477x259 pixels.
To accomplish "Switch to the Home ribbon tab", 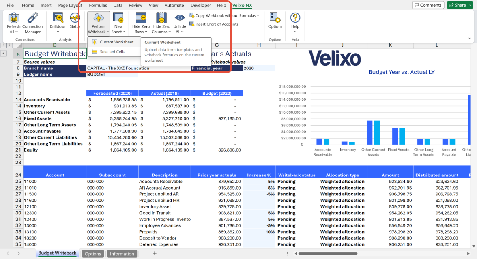I will (28, 5).
